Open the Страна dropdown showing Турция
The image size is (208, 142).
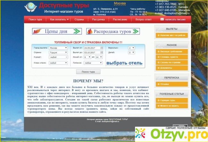tap(58, 52)
